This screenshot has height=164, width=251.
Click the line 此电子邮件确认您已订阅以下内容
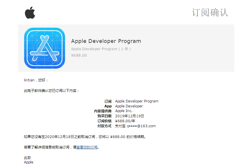pyautogui.click(x=52, y=91)
